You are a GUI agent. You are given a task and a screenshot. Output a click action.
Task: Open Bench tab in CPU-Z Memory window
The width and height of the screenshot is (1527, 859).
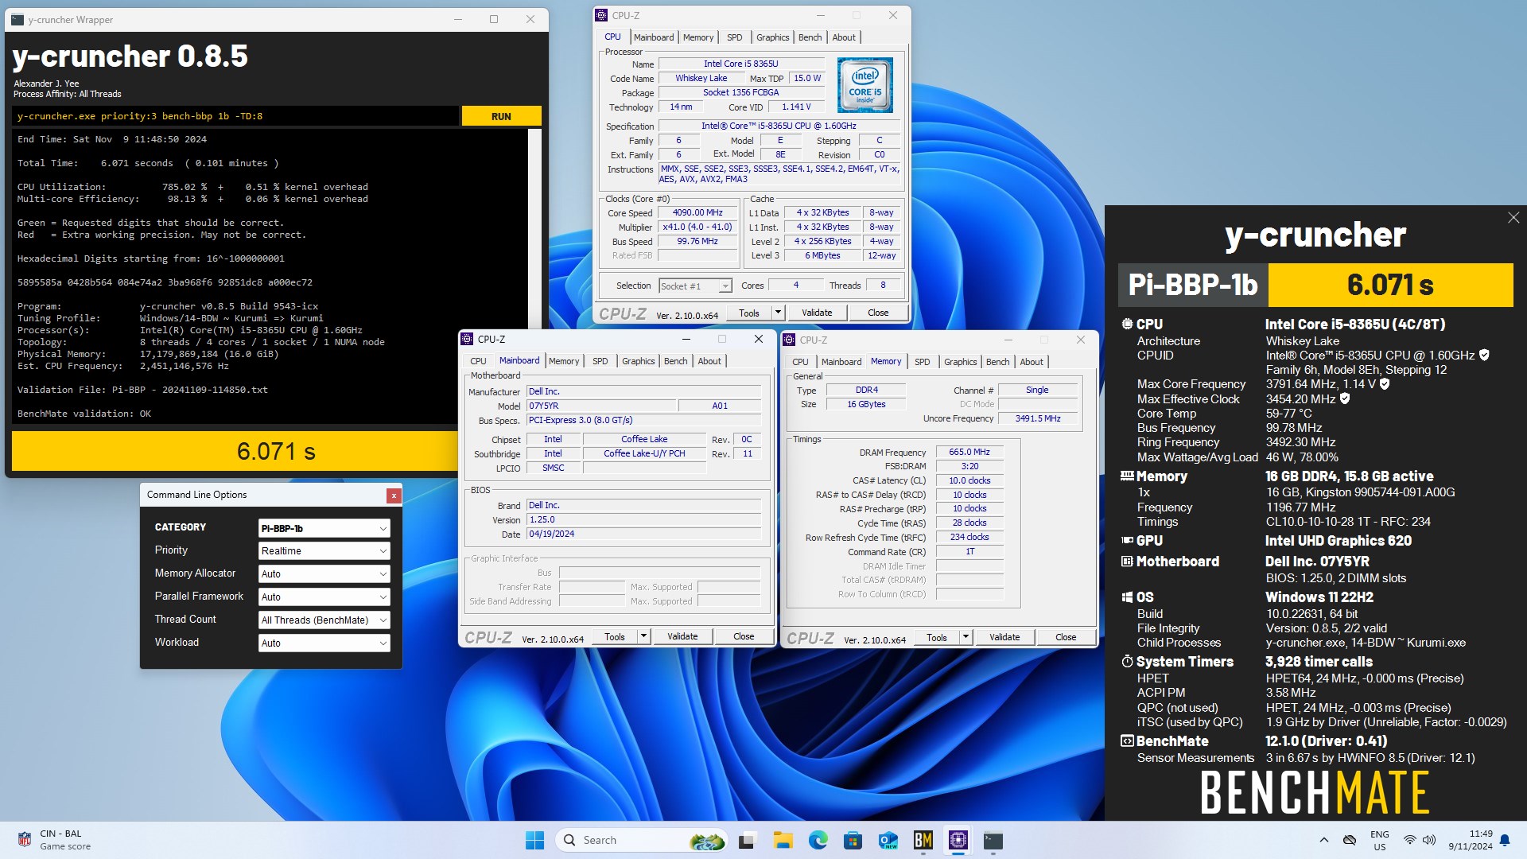tap(997, 362)
